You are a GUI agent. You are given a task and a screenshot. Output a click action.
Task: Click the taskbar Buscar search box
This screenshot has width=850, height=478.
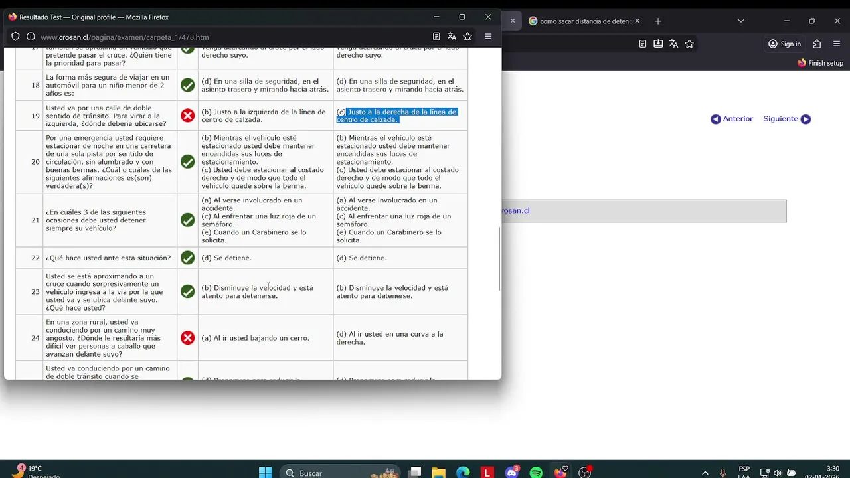coord(340,473)
